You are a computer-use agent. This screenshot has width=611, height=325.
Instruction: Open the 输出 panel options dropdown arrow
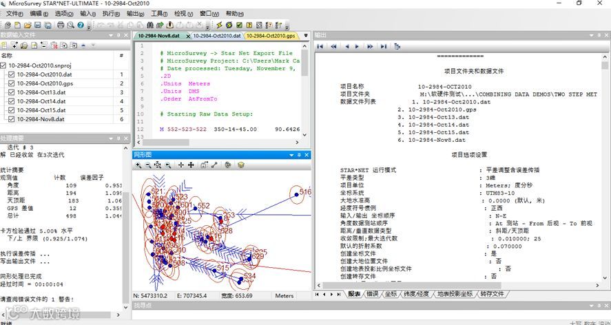pyautogui.click(x=592, y=36)
